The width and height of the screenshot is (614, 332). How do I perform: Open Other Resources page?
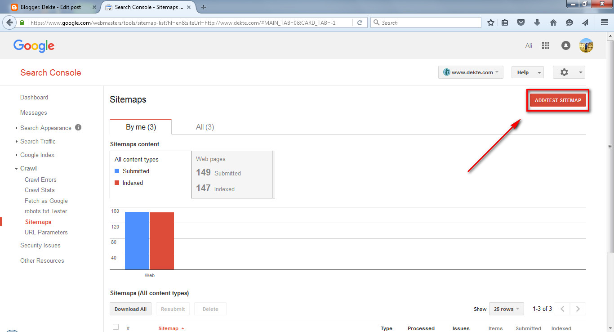(42, 260)
